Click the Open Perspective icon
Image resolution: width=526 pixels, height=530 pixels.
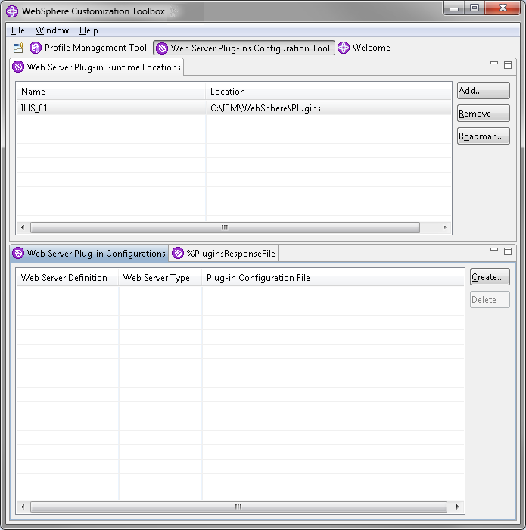pyautogui.click(x=19, y=48)
